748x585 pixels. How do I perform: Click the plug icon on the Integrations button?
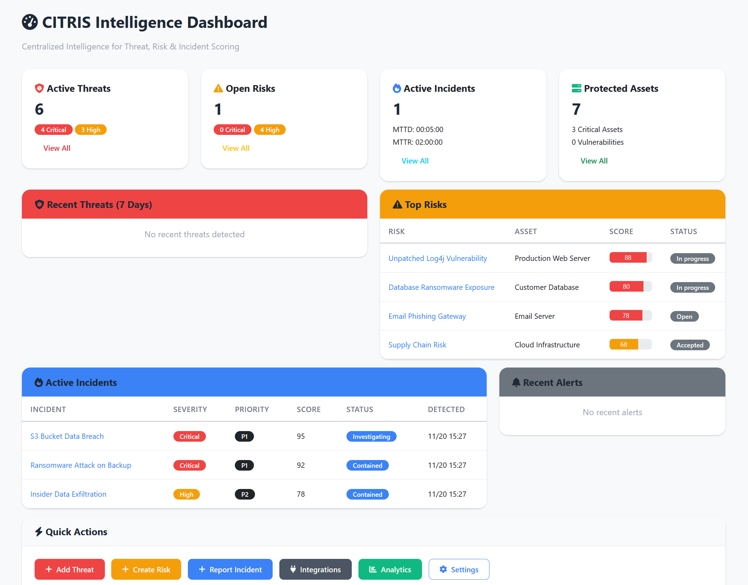(293, 569)
